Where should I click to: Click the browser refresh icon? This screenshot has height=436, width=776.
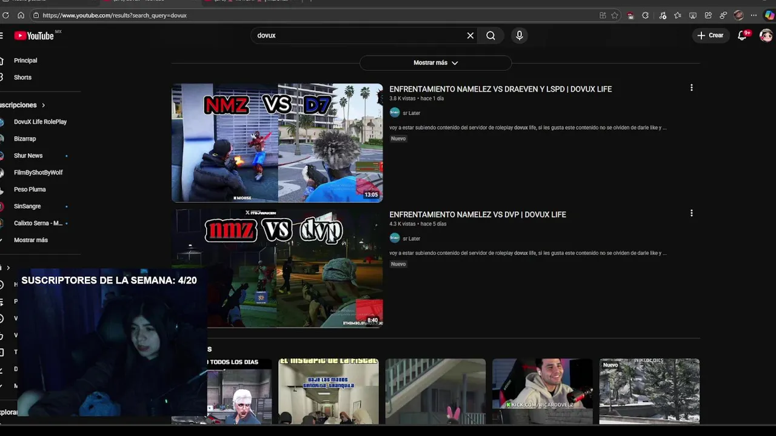[5, 15]
